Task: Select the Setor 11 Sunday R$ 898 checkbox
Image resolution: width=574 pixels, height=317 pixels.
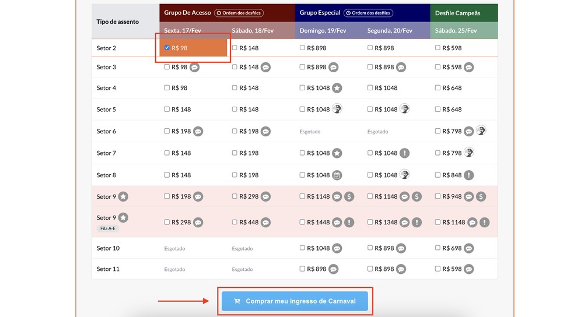Action: pyautogui.click(x=302, y=269)
